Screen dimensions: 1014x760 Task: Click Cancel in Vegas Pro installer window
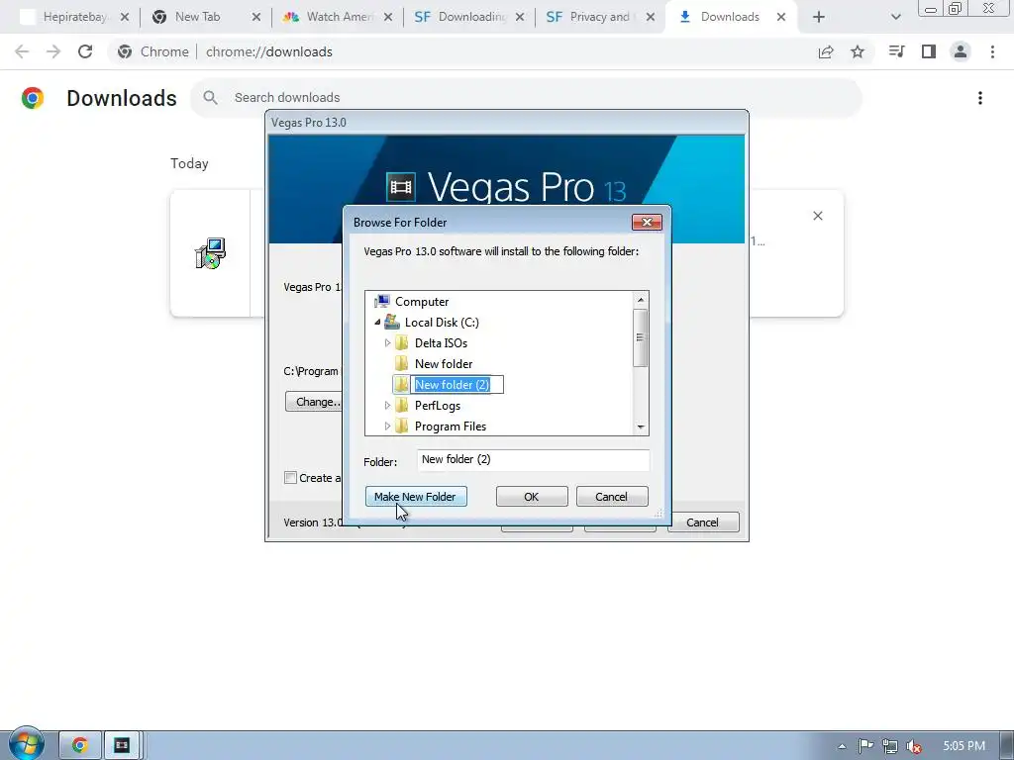point(703,522)
